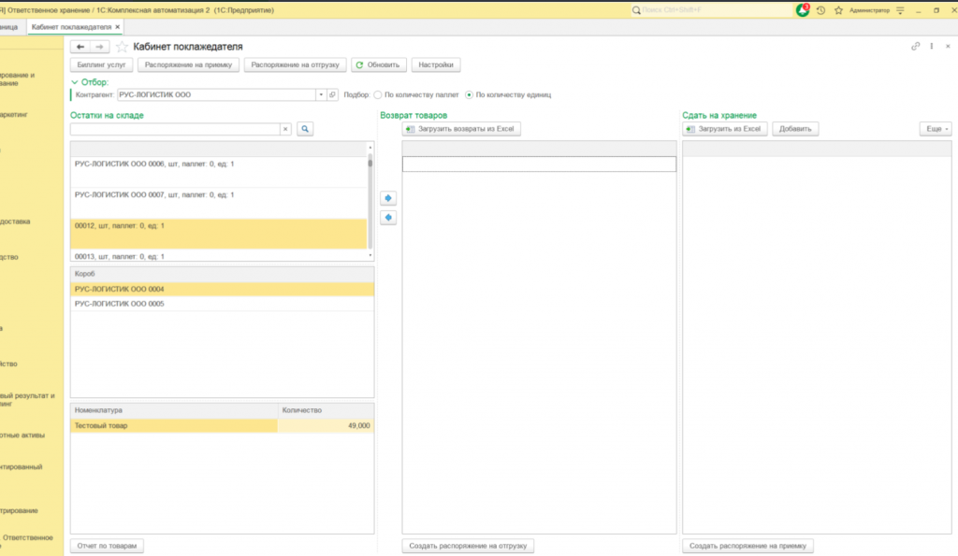Click the back navigation arrow

[80, 47]
